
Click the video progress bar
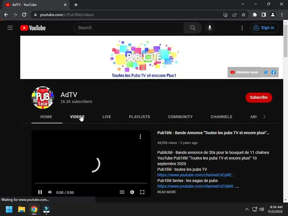(91, 183)
